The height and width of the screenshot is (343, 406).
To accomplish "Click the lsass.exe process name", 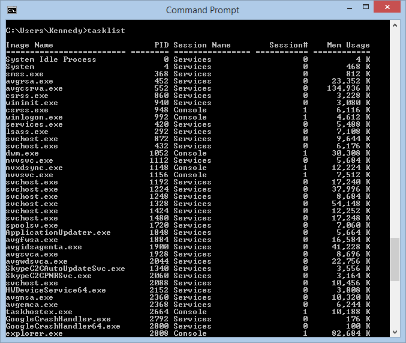I will pos(27,132).
